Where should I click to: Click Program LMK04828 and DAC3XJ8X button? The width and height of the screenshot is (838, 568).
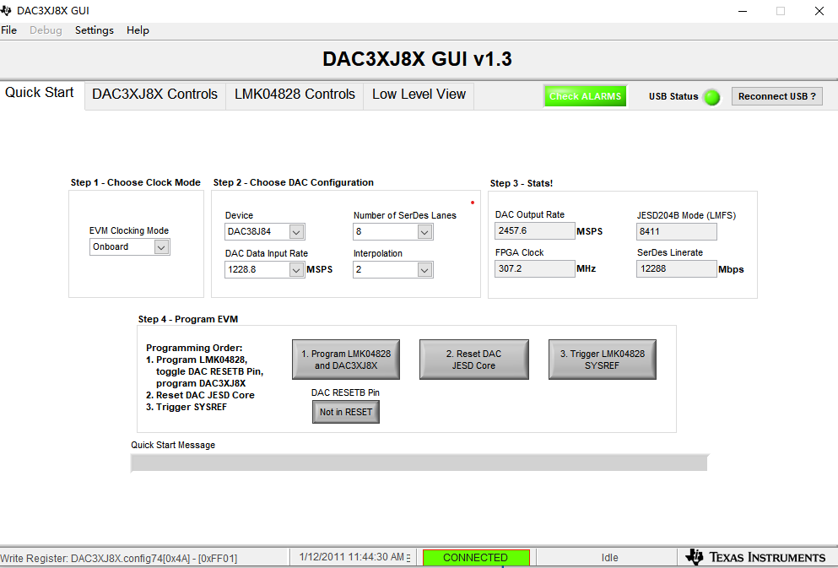[346, 360]
